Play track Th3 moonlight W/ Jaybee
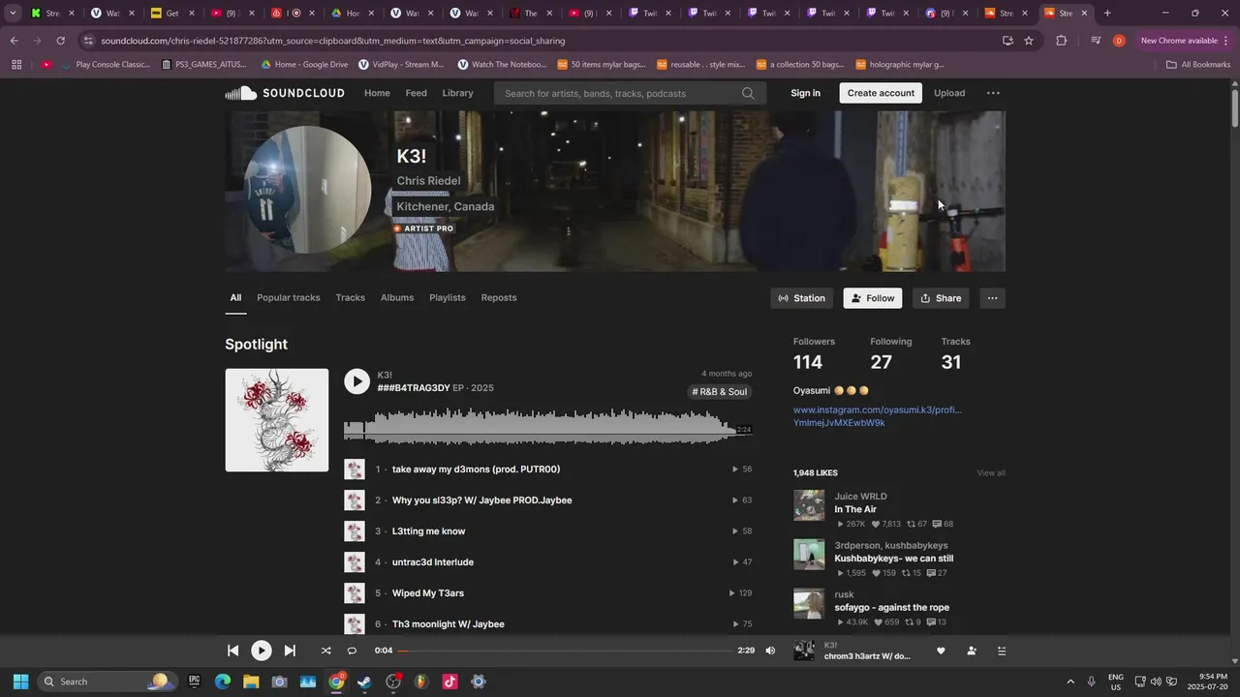The image size is (1240, 697). tap(448, 624)
